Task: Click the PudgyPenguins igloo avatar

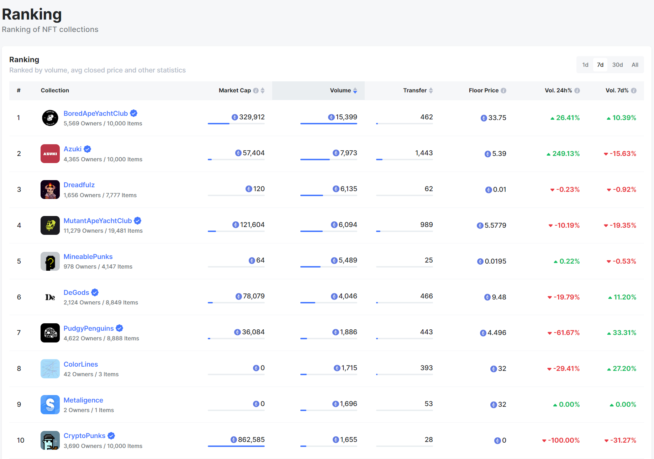Action: [x=50, y=333]
